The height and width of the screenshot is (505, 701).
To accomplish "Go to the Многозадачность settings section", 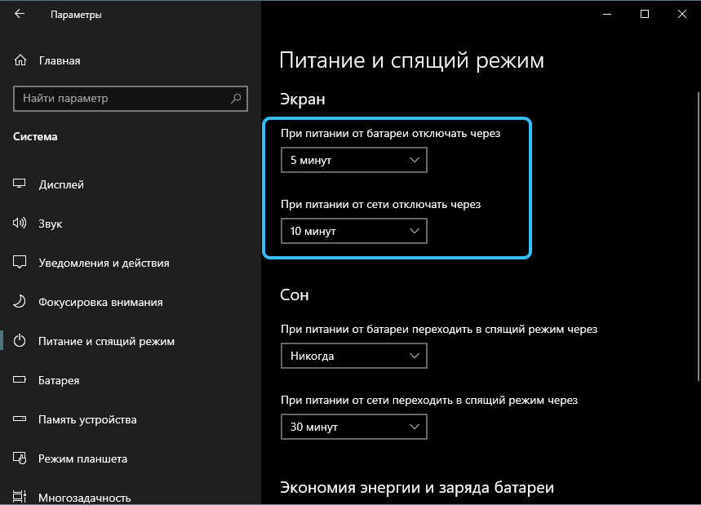I will click(84, 497).
